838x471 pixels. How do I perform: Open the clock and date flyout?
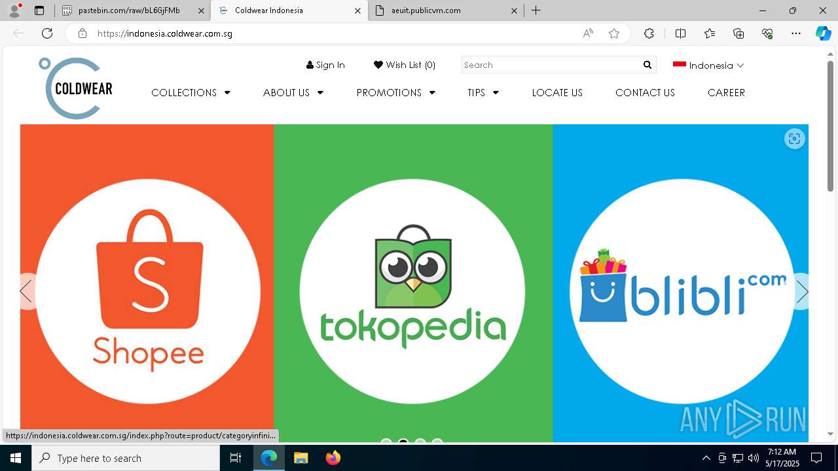(783, 458)
